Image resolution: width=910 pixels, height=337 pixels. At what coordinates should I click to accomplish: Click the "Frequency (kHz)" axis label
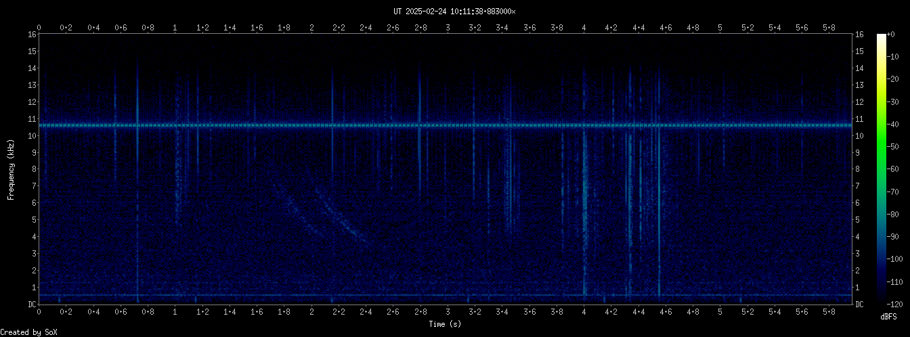[11, 169]
